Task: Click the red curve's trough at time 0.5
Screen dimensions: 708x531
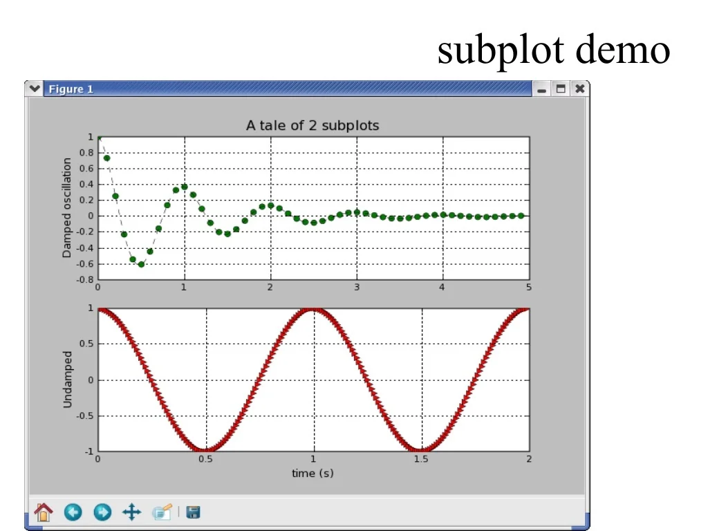Action: click(x=205, y=450)
